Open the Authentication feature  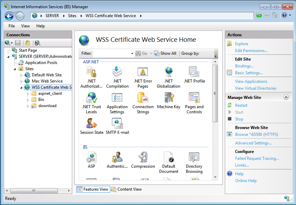117,160
